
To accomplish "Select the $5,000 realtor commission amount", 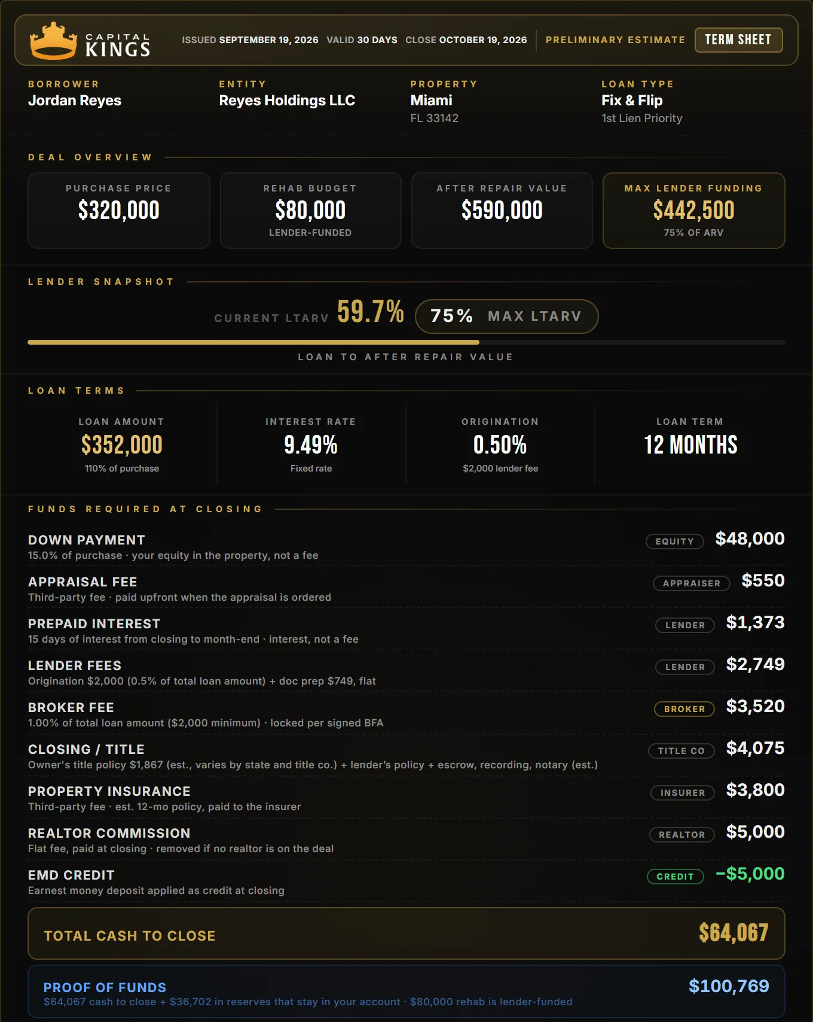I will [x=756, y=832].
